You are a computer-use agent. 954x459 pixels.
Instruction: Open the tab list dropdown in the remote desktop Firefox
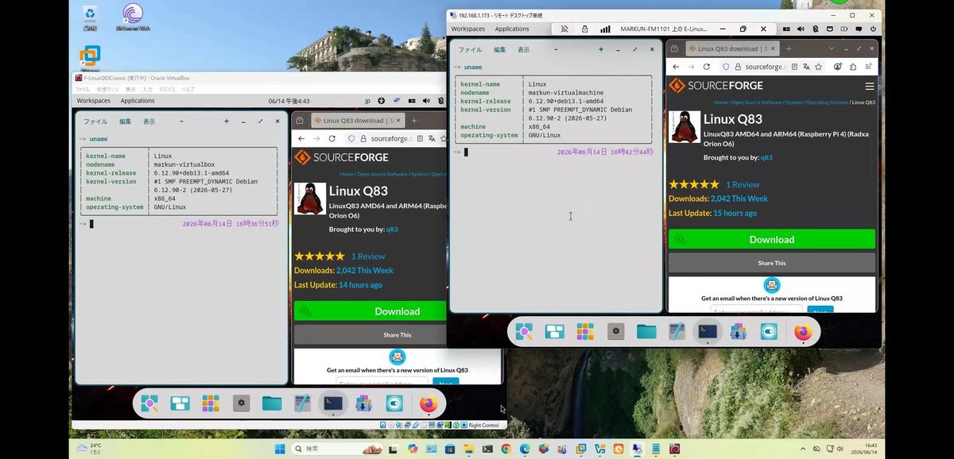[832, 48]
